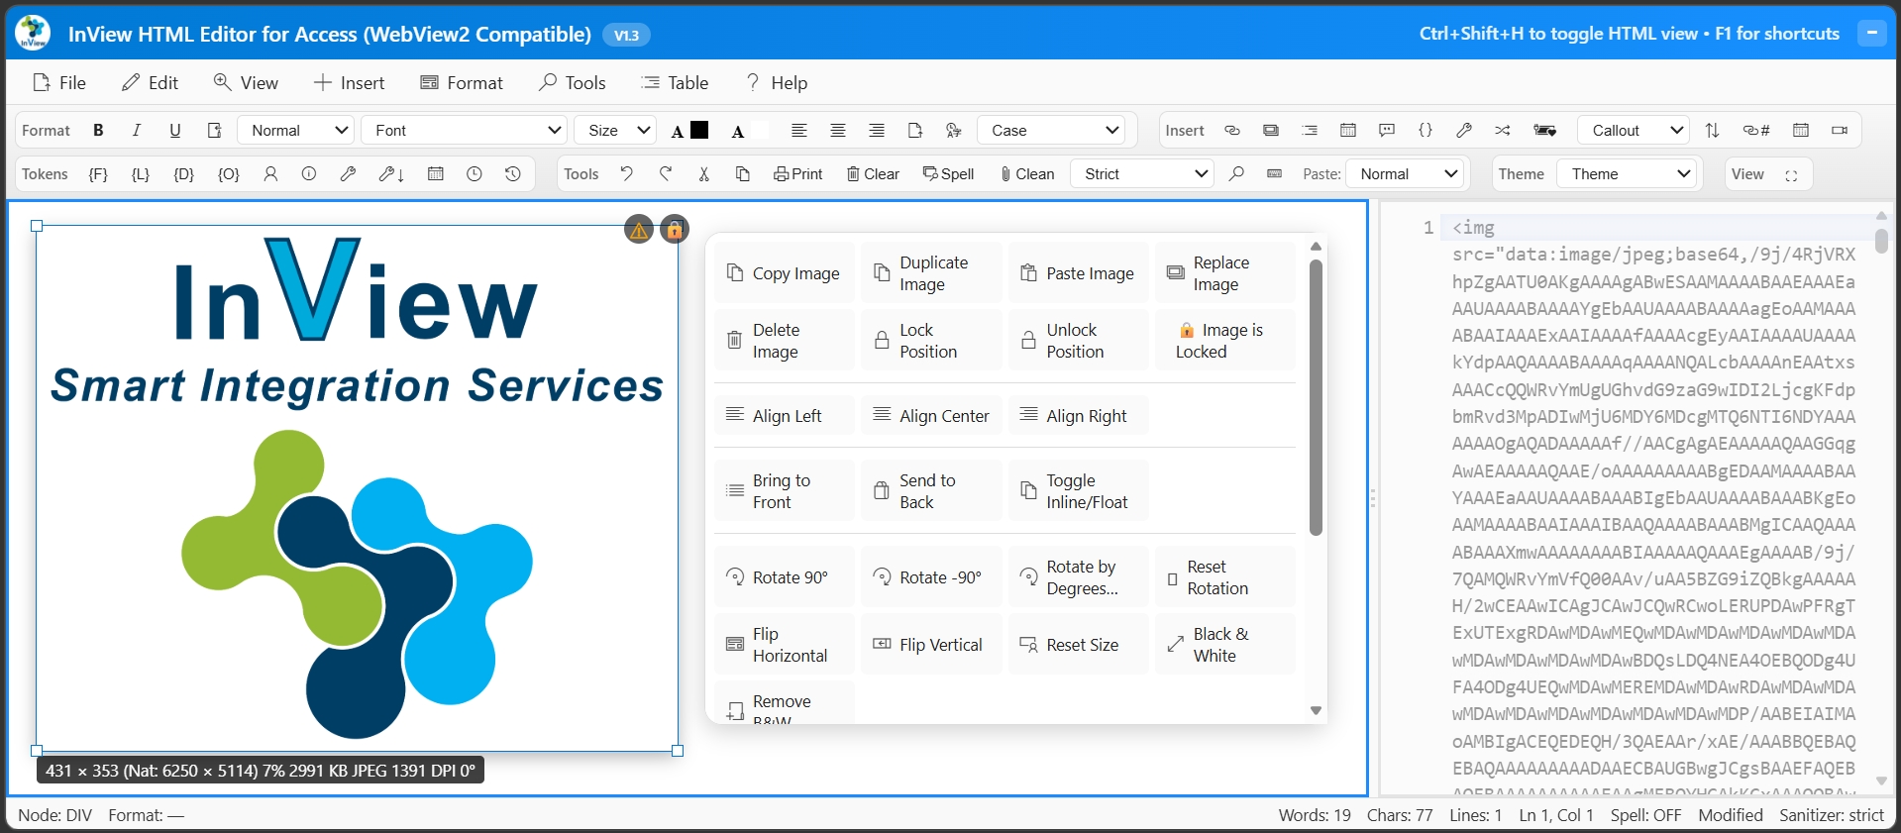Viewport: 1901px width, 833px height.
Task: Toggle italic formatting
Action: (x=137, y=131)
